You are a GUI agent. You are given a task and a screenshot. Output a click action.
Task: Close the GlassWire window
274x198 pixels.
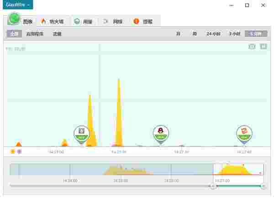pos(263,5)
